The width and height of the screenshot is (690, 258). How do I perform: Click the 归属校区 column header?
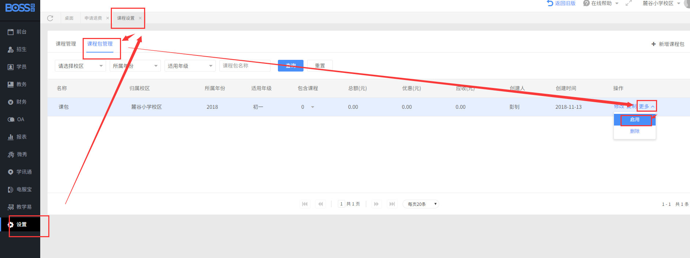tap(140, 88)
